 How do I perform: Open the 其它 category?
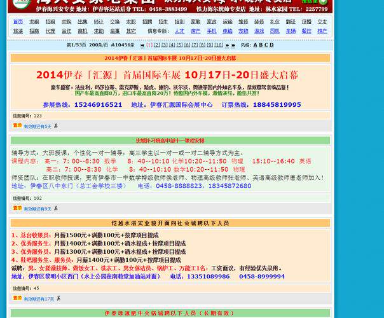click(131, 31)
